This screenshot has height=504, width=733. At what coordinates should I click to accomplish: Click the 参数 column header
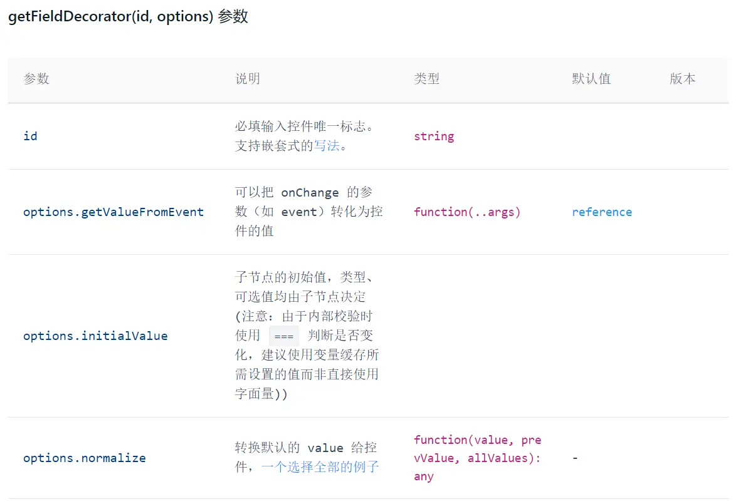pos(36,79)
